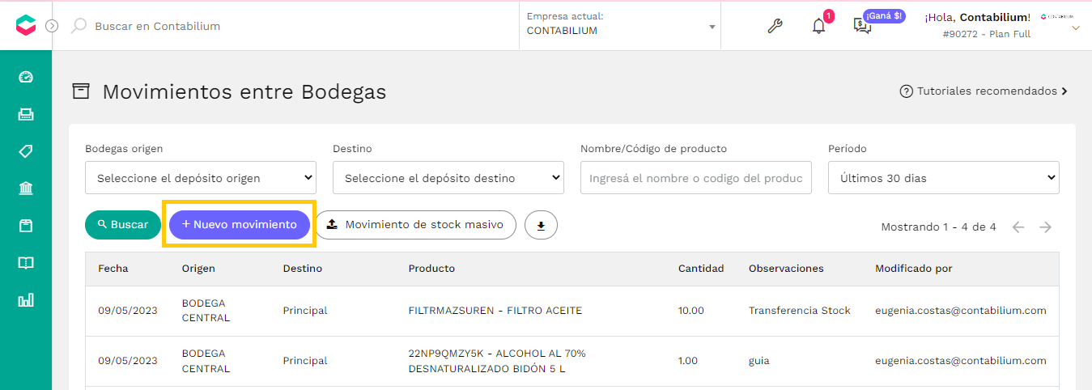Open the dashboard gauge icon in sidebar

click(26, 77)
